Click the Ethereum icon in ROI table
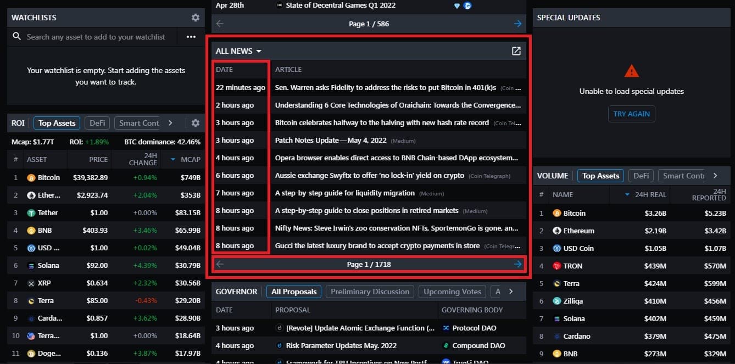This screenshot has height=364, width=735. [x=31, y=195]
